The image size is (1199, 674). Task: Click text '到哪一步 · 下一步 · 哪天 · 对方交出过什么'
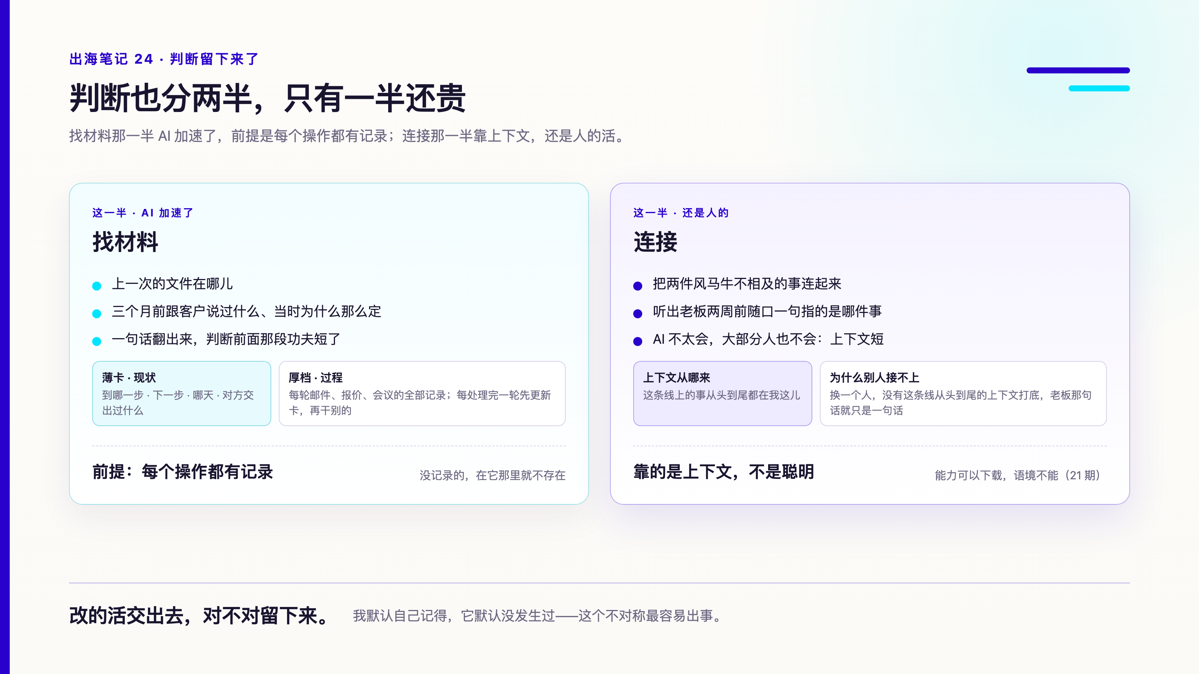(x=178, y=403)
